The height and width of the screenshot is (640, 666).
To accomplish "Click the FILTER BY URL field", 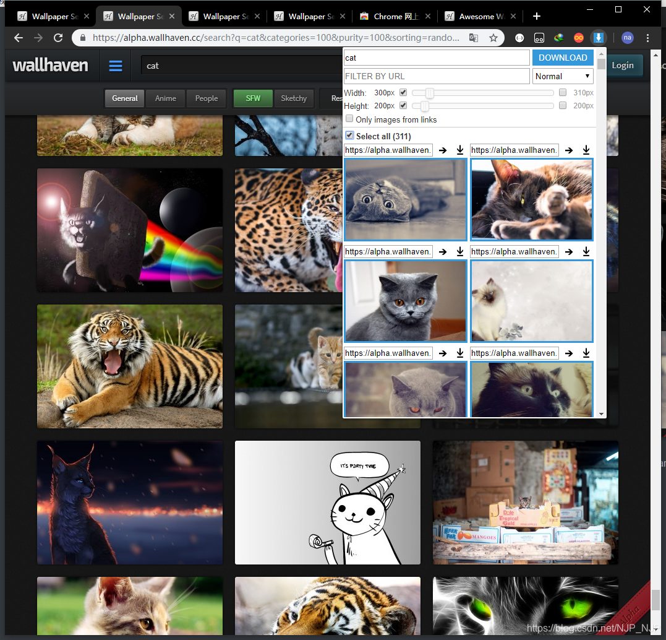I will (437, 77).
